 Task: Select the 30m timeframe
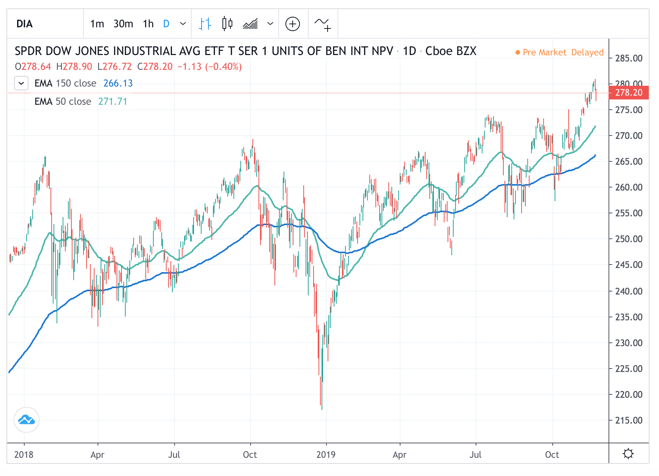123,24
